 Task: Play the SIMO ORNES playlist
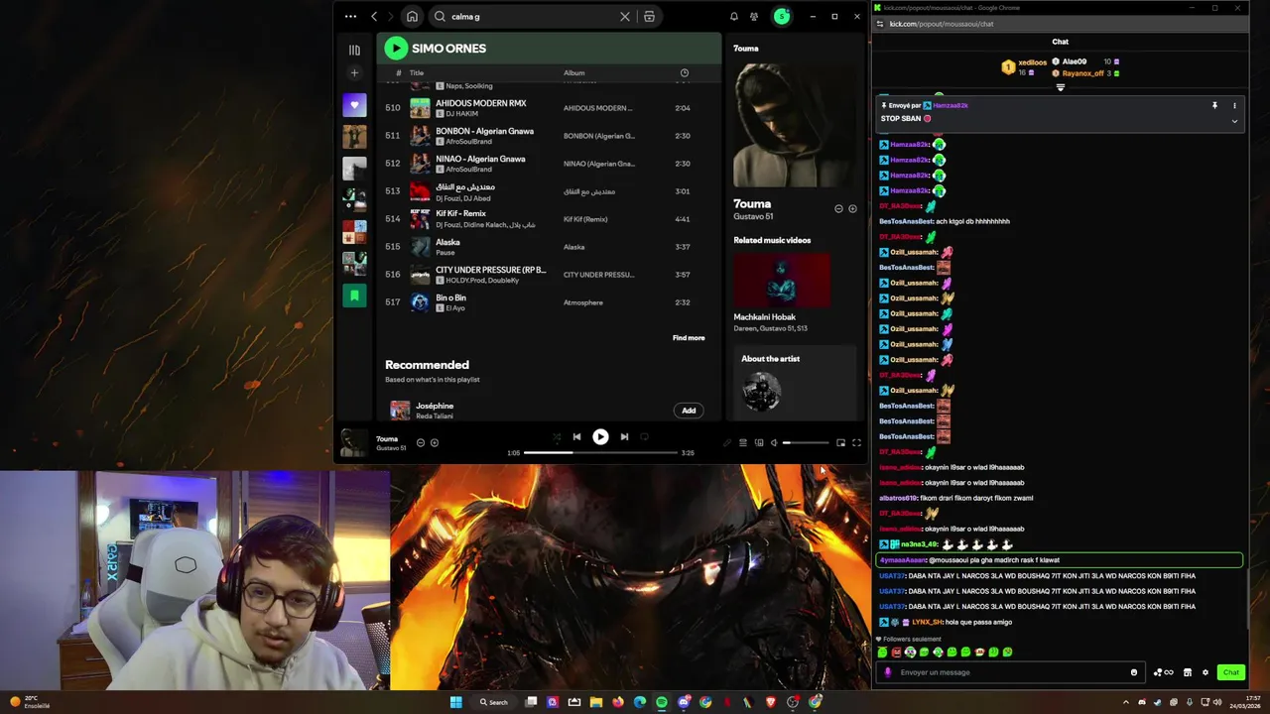(x=396, y=48)
